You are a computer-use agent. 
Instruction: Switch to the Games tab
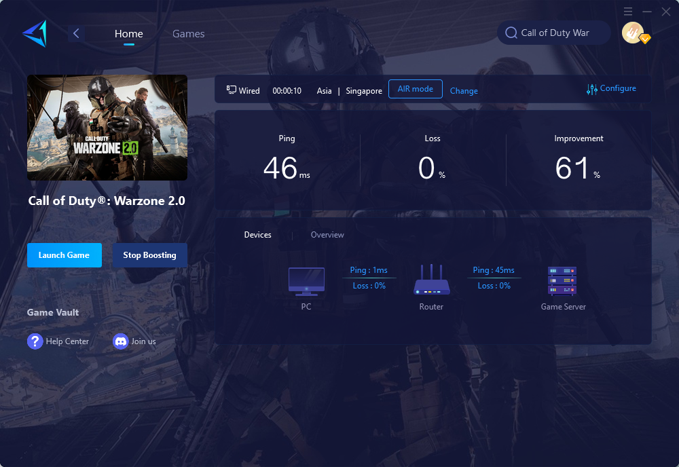pyautogui.click(x=188, y=33)
